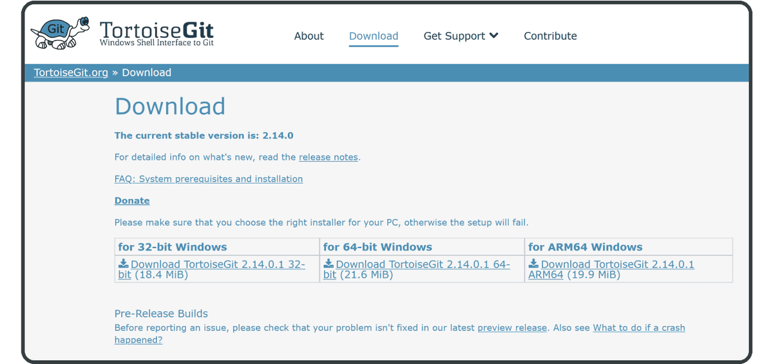The image size is (773, 364).
Task: Open FAQ: System prerequisites and installation
Action: click(x=209, y=179)
